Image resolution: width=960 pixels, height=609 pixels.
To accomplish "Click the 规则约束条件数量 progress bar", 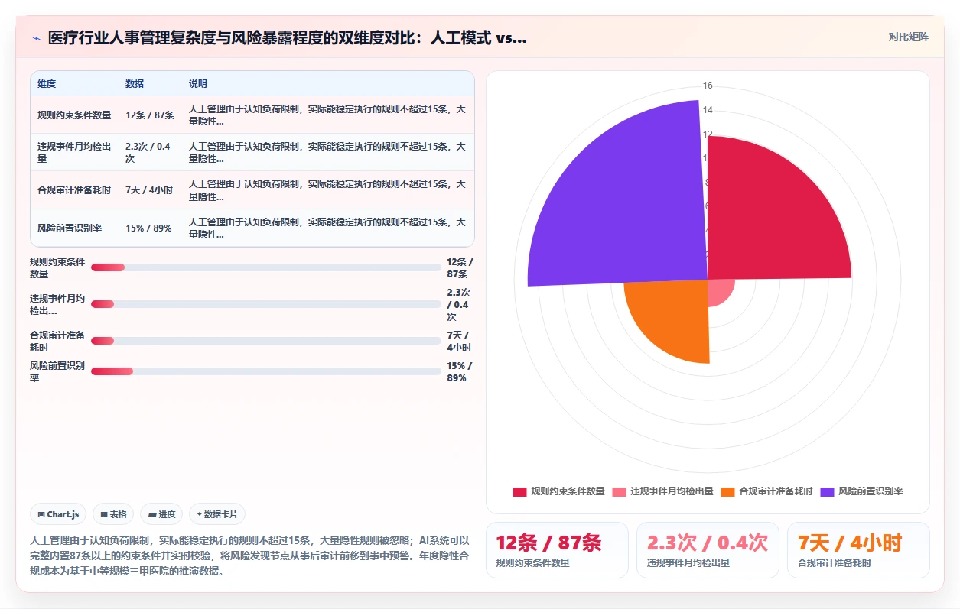I will pos(266,267).
